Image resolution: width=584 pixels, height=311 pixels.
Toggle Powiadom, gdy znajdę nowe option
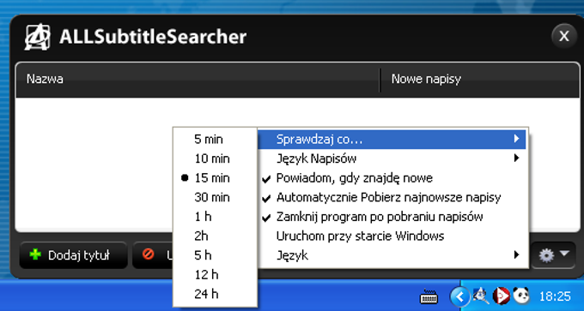point(392,178)
